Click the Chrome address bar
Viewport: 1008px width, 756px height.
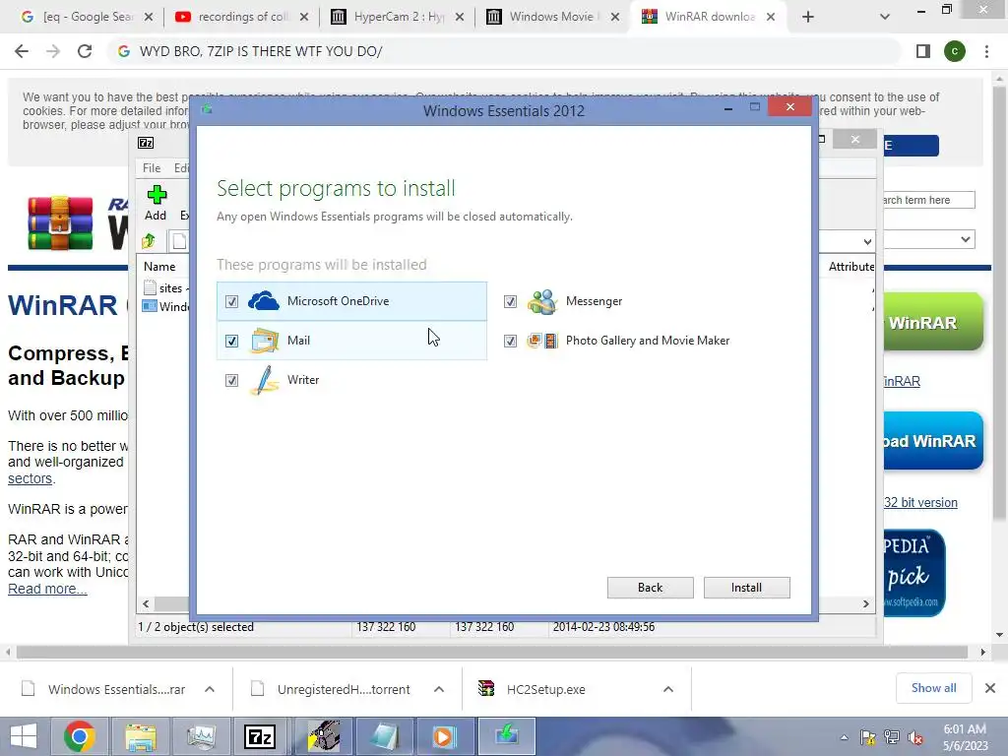click(x=504, y=51)
